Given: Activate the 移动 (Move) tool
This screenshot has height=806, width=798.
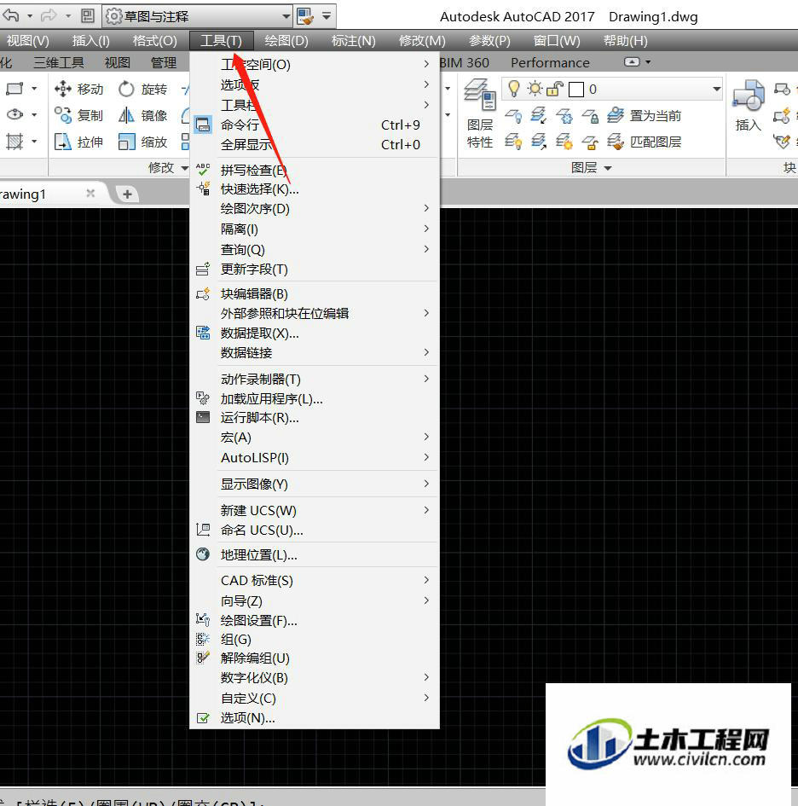Looking at the screenshot, I should coord(79,89).
